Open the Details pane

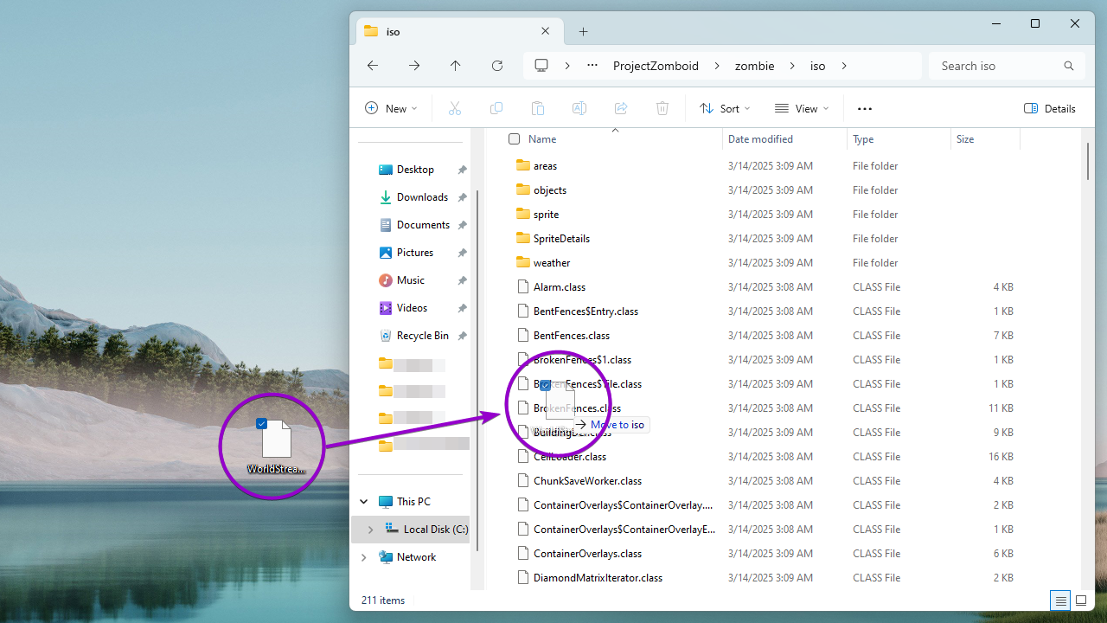point(1049,108)
